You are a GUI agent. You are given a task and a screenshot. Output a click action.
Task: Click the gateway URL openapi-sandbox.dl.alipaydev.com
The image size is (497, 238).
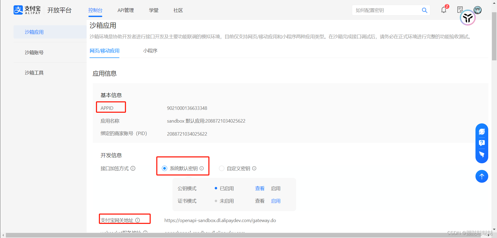220,220
